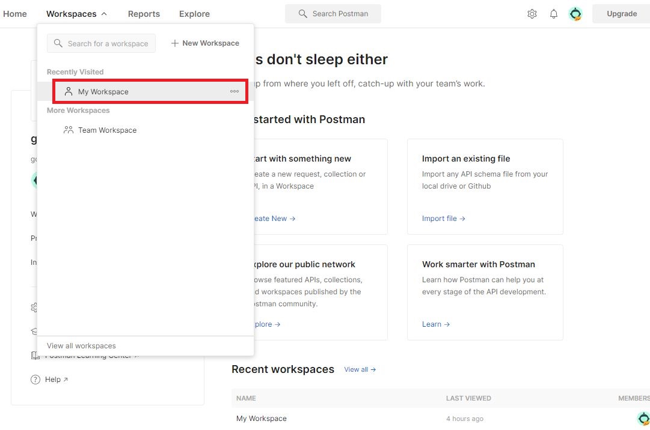Open the notifications bell

pos(553,14)
